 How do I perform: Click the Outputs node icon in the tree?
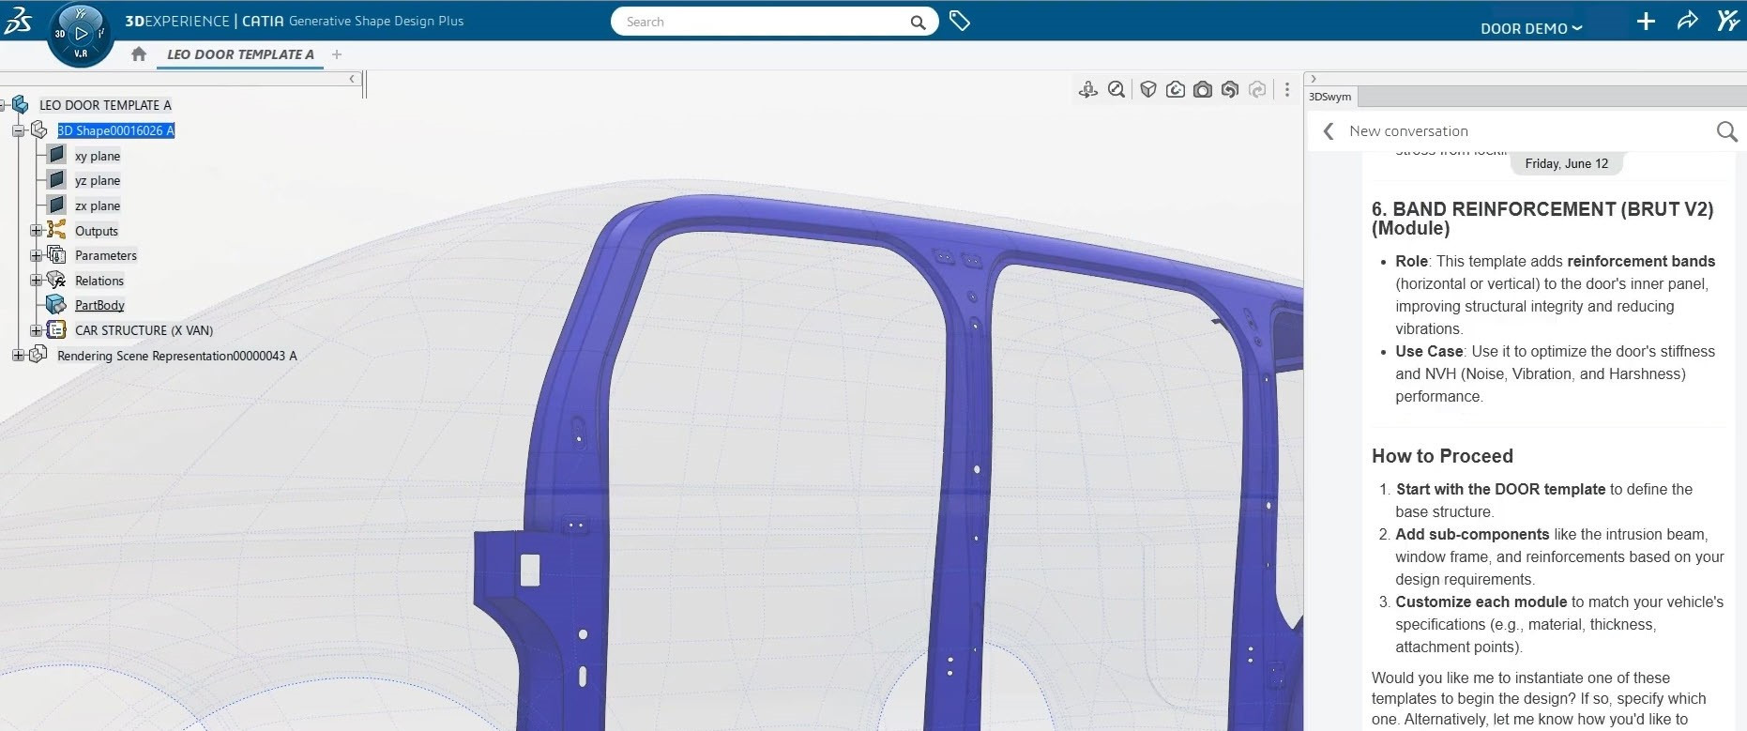(x=56, y=230)
